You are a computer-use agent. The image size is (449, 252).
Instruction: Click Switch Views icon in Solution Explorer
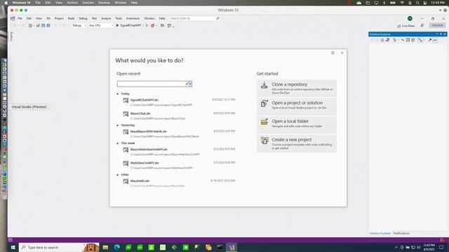pyautogui.click(x=387, y=41)
